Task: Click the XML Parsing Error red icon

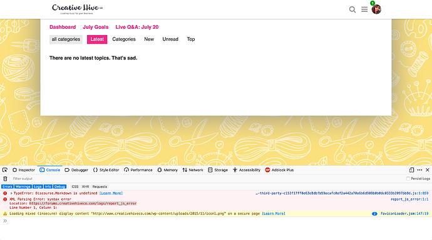Action: (5, 199)
